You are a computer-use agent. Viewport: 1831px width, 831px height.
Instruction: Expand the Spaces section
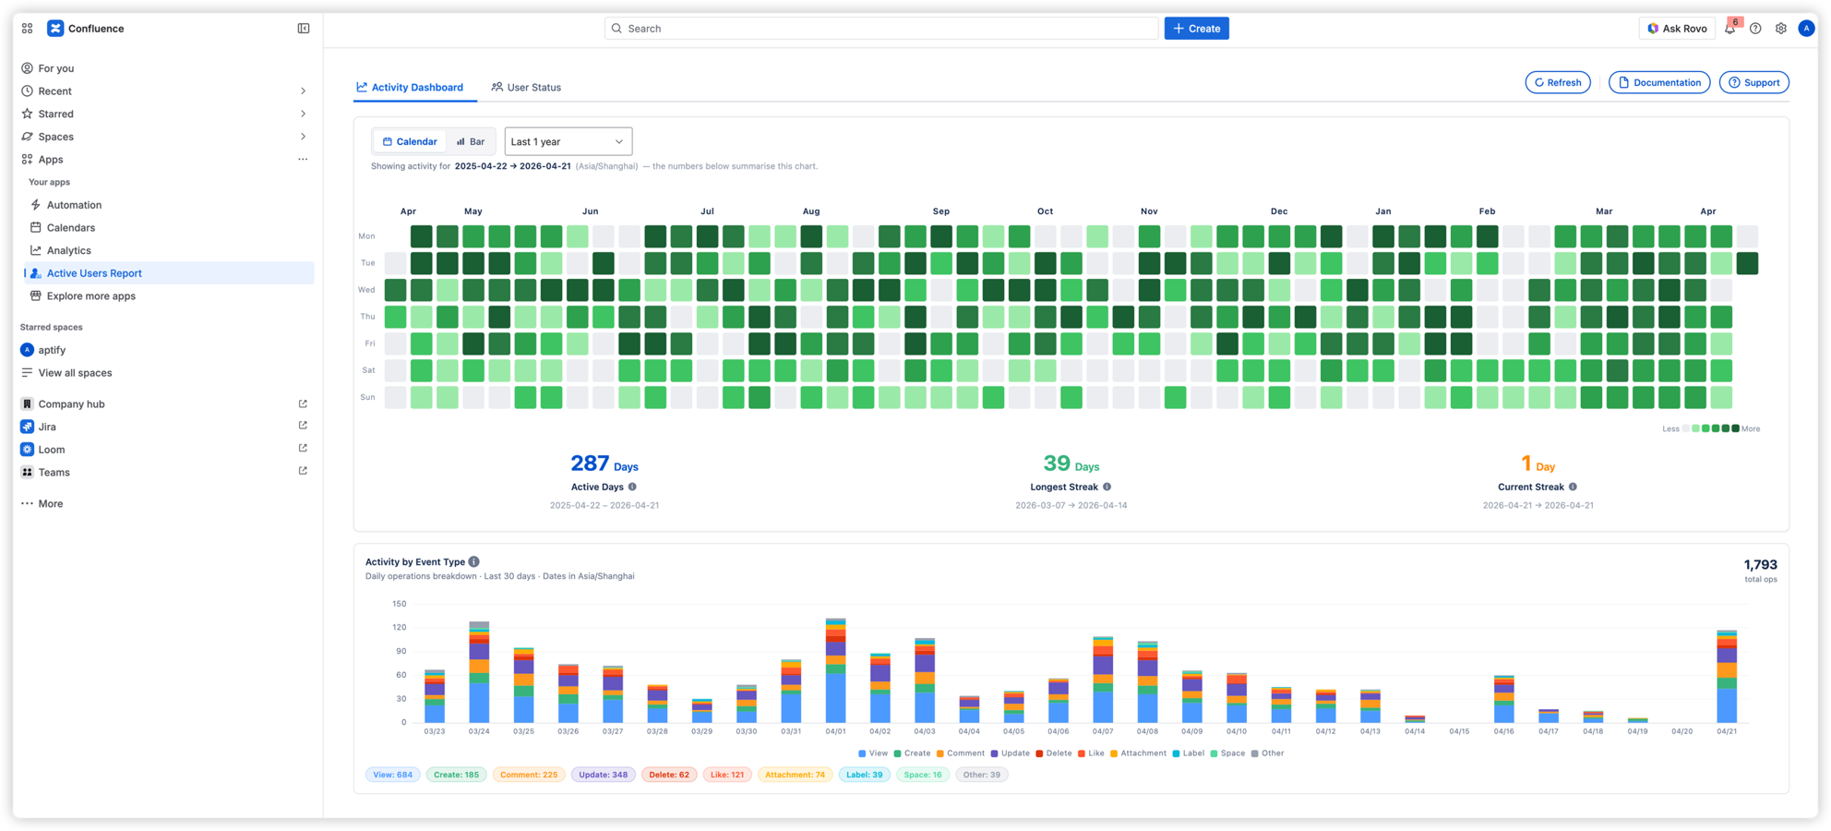click(x=303, y=136)
